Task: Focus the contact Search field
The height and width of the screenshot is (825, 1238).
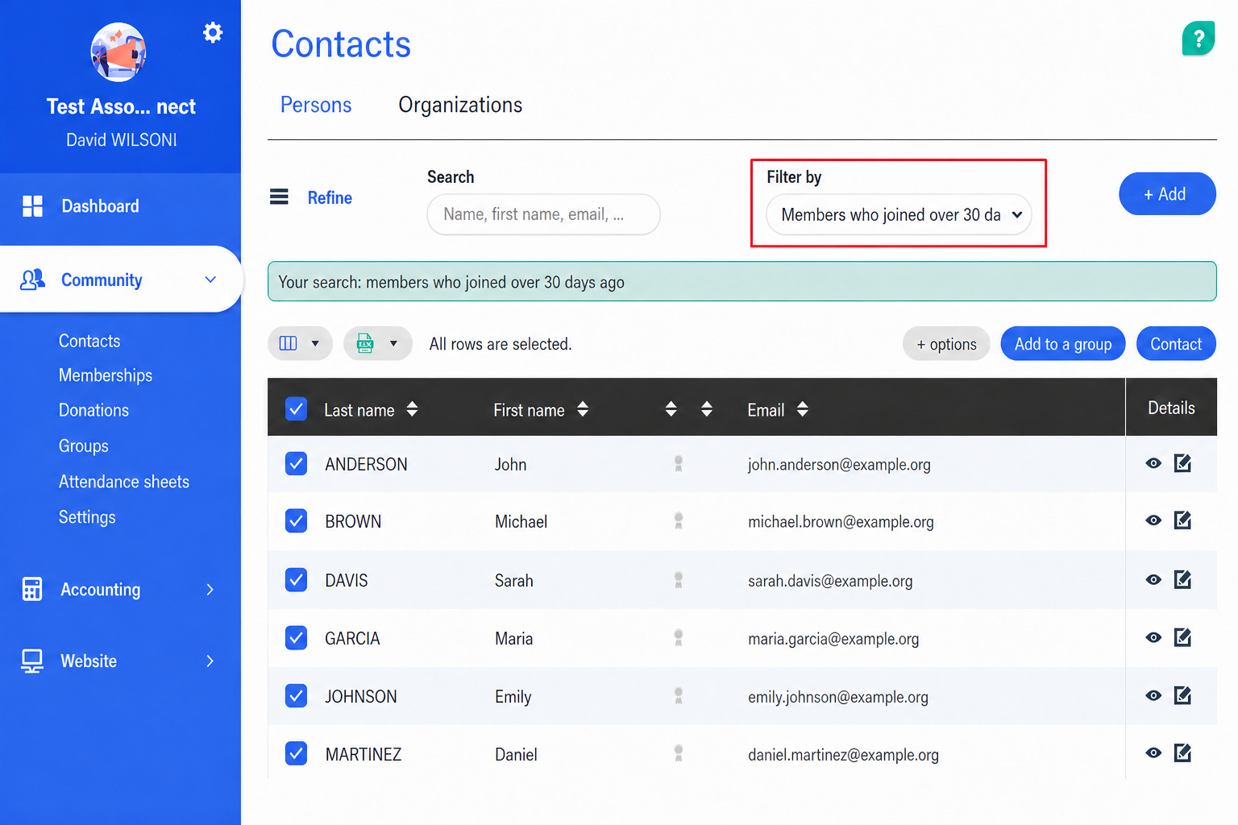Action: [x=543, y=214]
